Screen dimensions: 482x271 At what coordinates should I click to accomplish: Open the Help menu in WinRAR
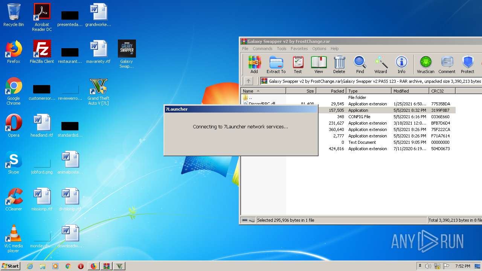click(x=335, y=49)
